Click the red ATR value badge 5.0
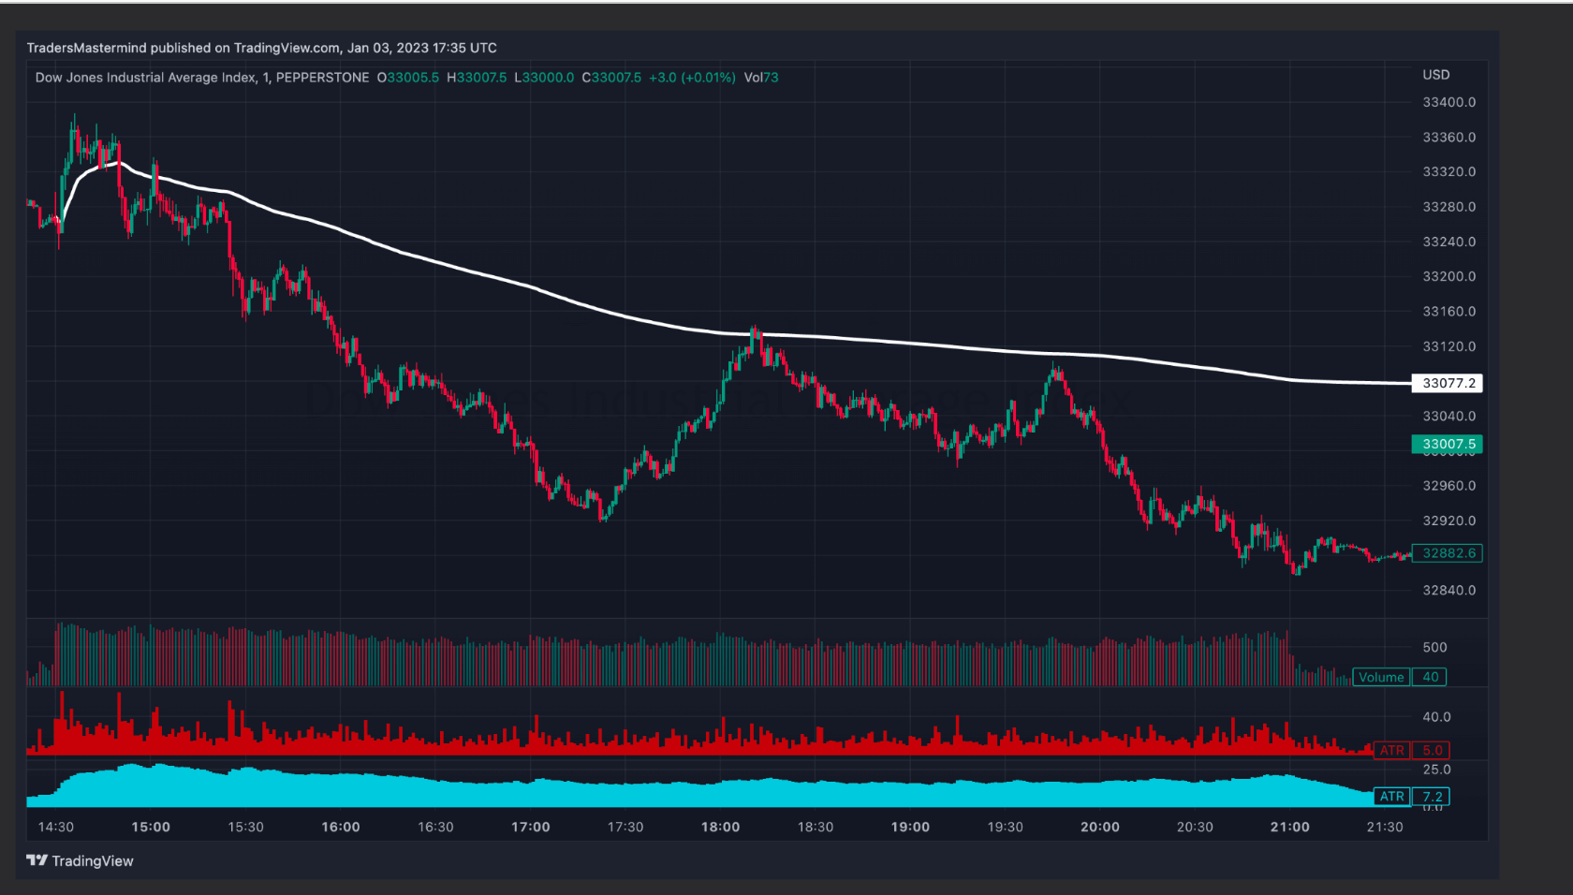Screen dimensions: 1573x895 (1430, 750)
